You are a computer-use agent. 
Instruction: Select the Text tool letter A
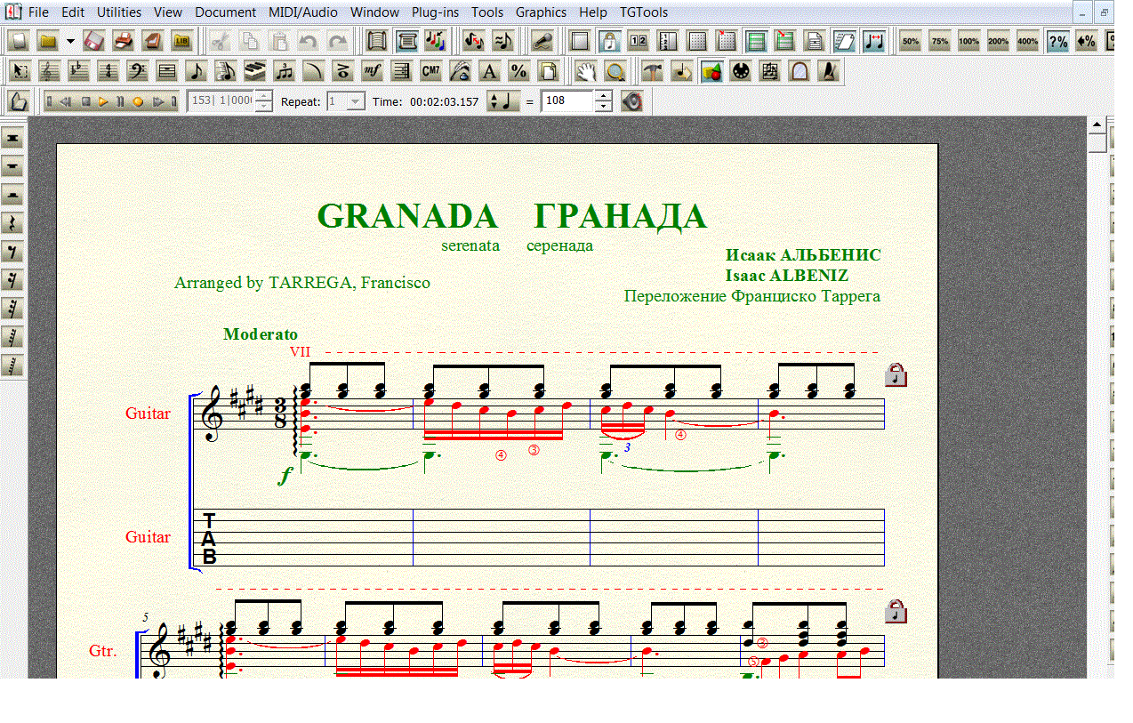[x=489, y=71]
